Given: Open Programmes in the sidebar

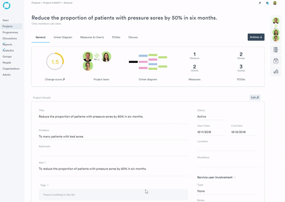Looking at the screenshot, I should point(10,33).
